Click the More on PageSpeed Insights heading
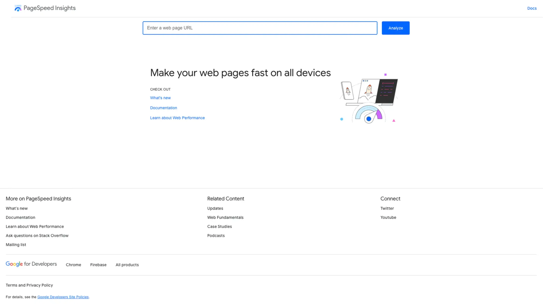The width and height of the screenshot is (543, 305). (x=38, y=199)
